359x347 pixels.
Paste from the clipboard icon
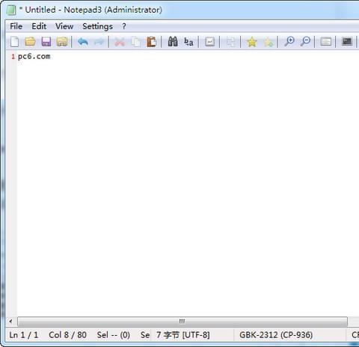pos(152,42)
